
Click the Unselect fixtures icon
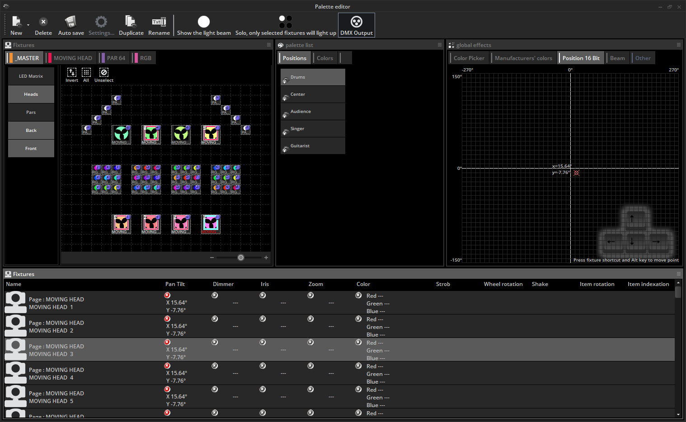[x=104, y=73]
